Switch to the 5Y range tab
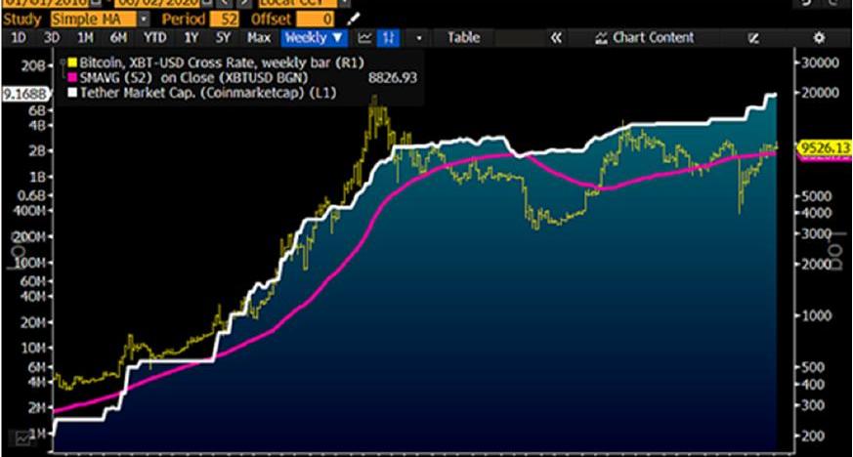The height and width of the screenshot is (457, 853). click(x=224, y=38)
